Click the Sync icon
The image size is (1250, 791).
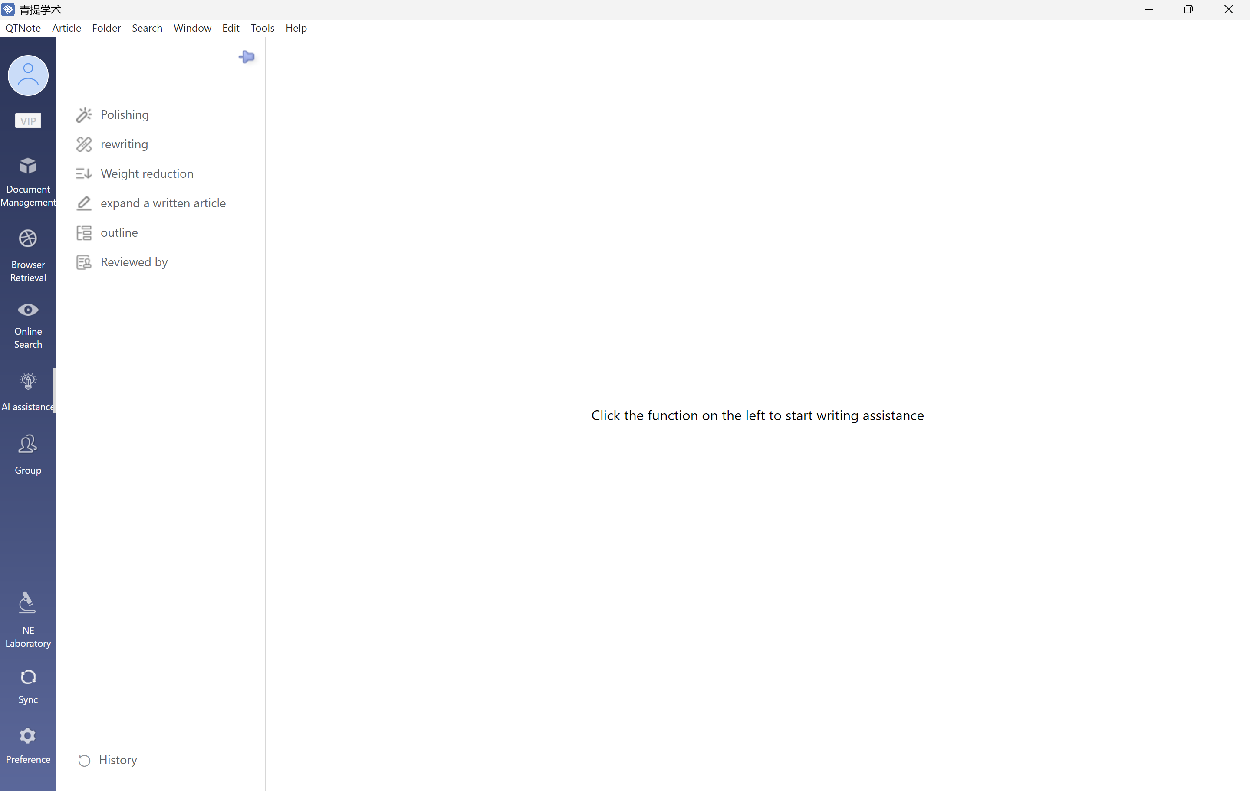coord(28,677)
